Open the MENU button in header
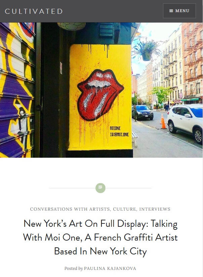 tap(179, 11)
